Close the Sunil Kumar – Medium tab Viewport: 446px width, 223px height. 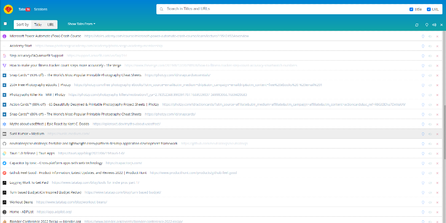[438, 134]
